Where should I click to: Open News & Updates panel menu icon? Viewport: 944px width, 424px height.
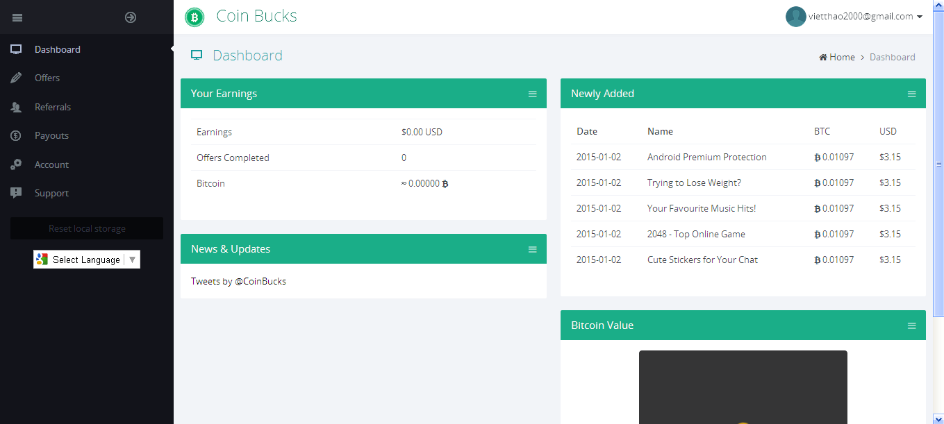click(533, 249)
